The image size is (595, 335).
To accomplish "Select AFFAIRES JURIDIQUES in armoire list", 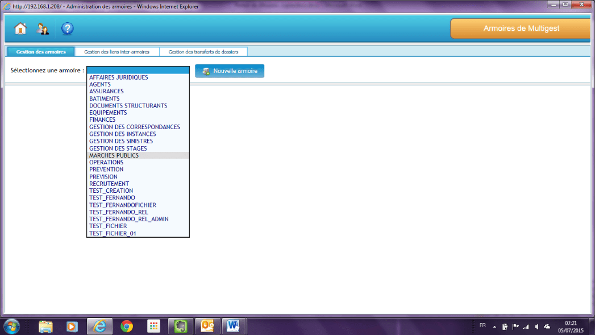I will tap(118, 77).
